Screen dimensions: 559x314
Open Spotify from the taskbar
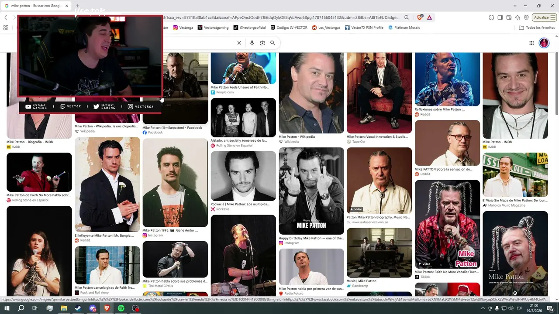(121, 308)
